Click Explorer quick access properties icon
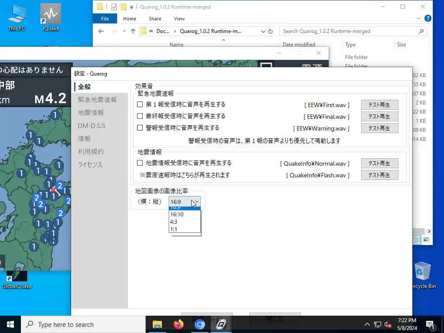Image resolution: width=444 pixels, height=333 pixels. tap(114, 7)
